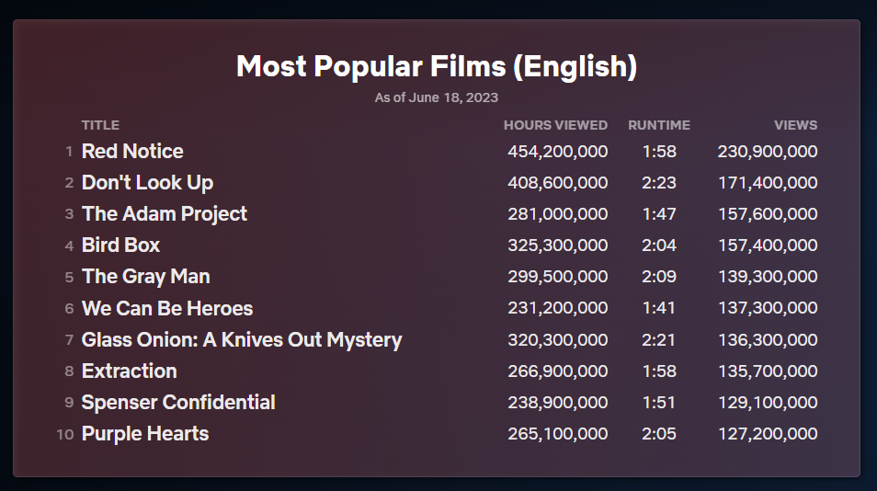Viewport: 877px width, 491px height.
Task: Click the Purple Hearts film title
Action: click(x=144, y=434)
